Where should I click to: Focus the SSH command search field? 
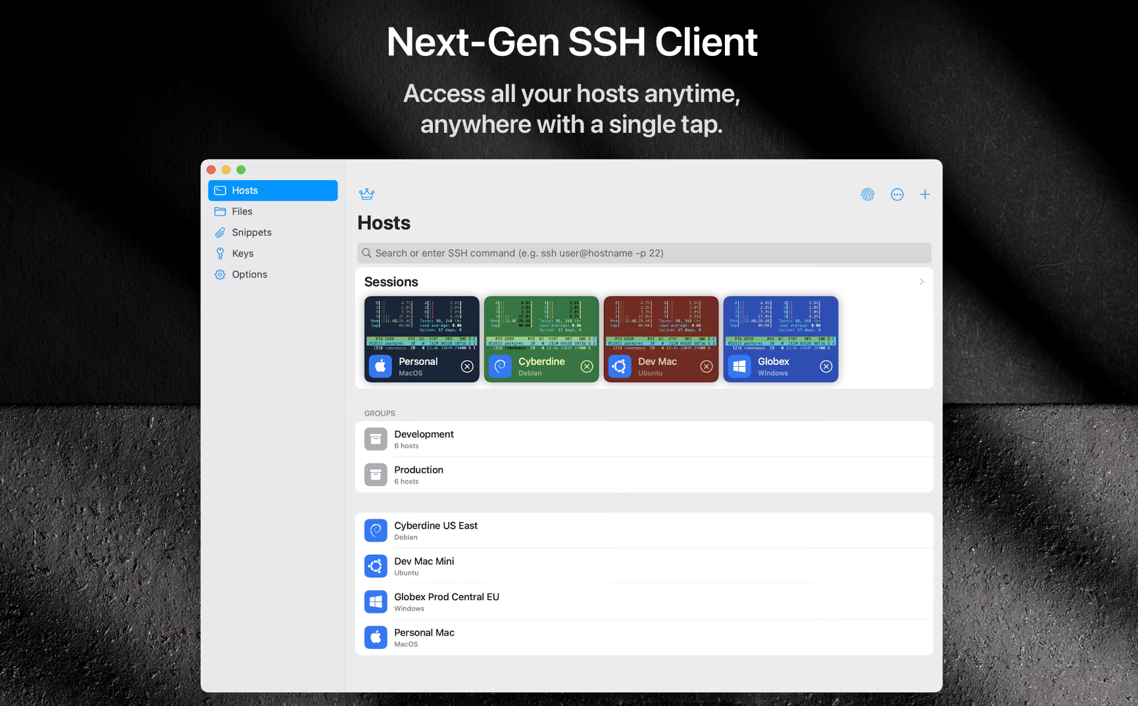tap(643, 253)
